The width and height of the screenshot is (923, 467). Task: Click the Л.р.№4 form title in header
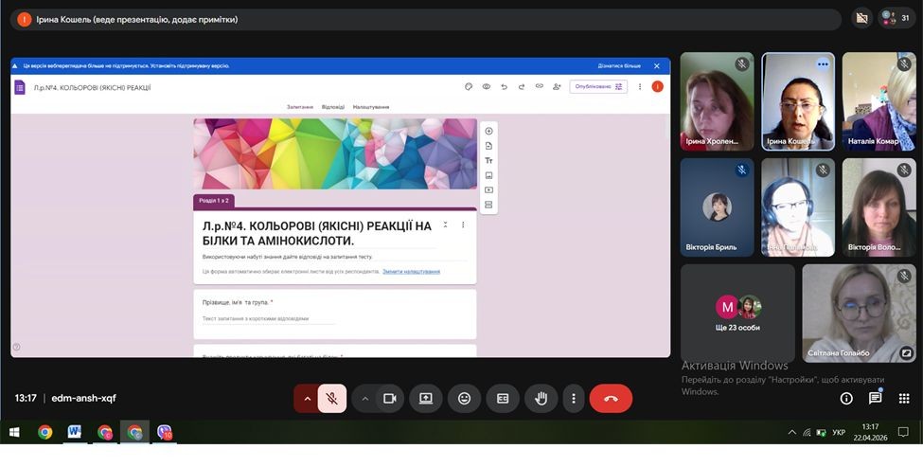[x=93, y=88]
